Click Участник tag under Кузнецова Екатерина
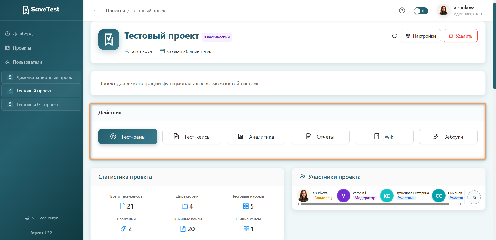This screenshot has width=496, height=240. click(406, 198)
